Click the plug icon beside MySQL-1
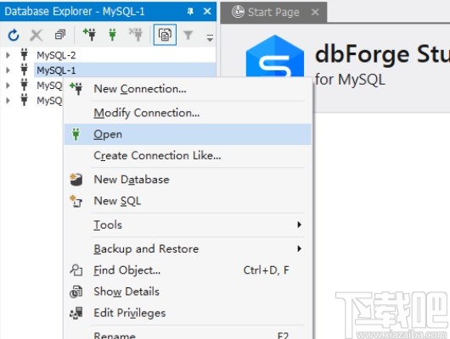This screenshot has width=450, height=339. [24, 69]
